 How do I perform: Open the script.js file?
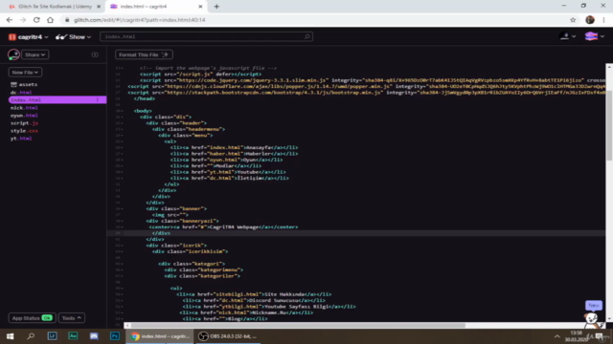click(x=24, y=123)
